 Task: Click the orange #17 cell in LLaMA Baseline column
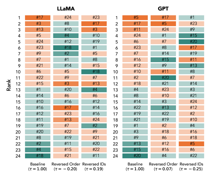38,17
